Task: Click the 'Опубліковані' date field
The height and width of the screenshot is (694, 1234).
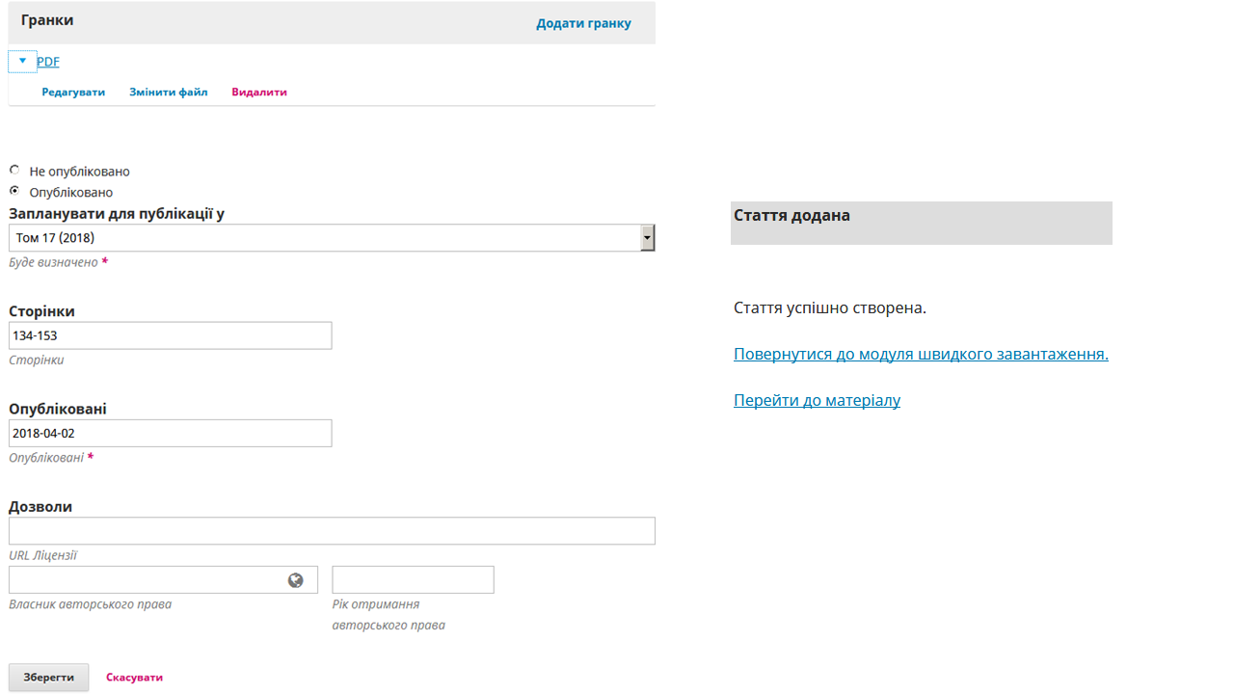Action: [x=170, y=434]
